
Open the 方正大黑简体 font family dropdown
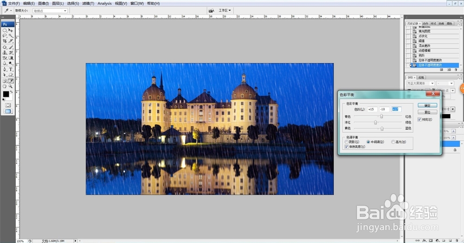pos(421,83)
